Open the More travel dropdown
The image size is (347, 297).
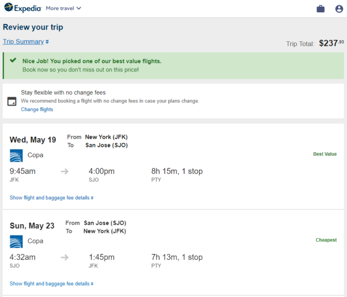[63, 8]
